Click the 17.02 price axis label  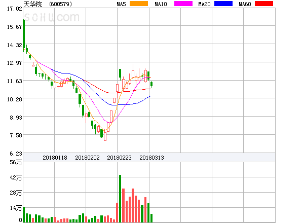point(15,9)
